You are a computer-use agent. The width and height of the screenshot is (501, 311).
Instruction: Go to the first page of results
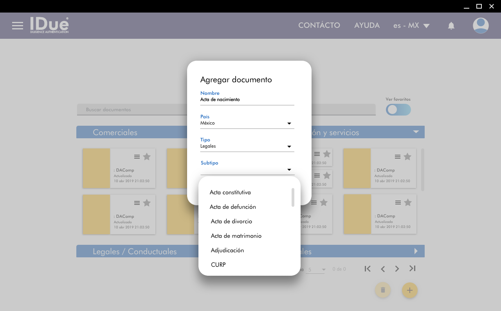[368, 269]
